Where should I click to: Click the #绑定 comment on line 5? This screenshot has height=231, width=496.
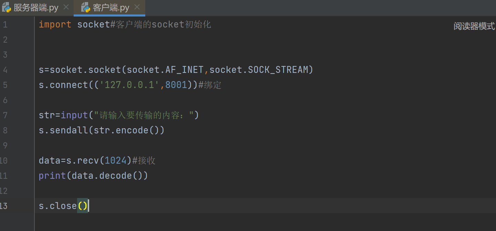(210, 85)
